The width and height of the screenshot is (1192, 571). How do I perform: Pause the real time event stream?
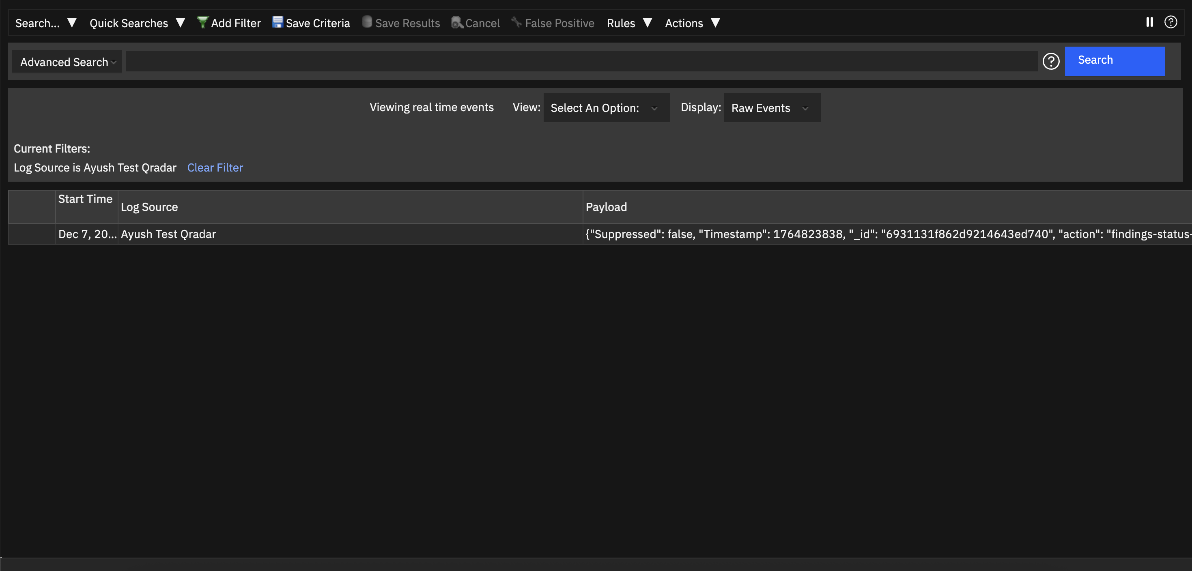(x=1149, y=22)
